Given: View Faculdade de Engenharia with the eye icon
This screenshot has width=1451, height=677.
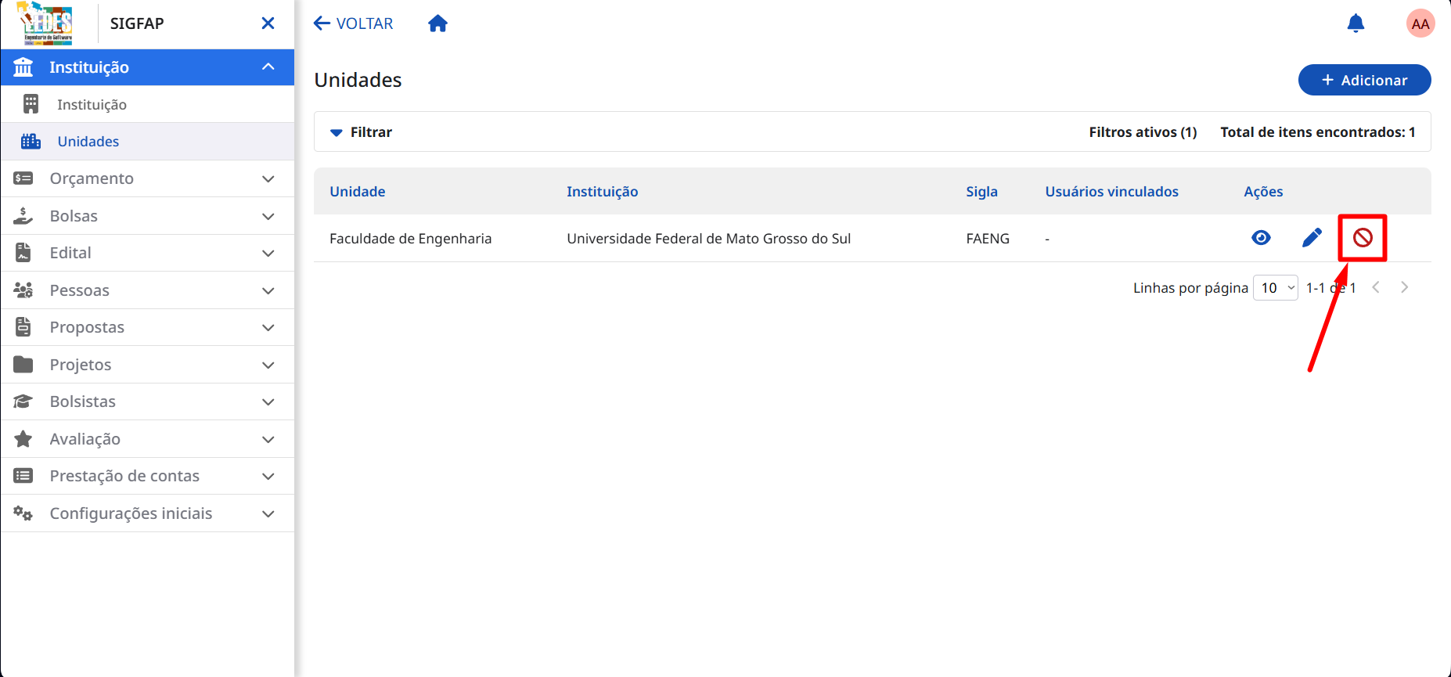Looking at the screenshot, I should [1261, 238].
